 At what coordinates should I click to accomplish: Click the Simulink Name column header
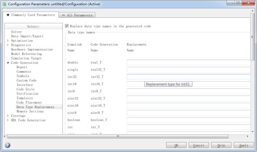pos(75,47)
